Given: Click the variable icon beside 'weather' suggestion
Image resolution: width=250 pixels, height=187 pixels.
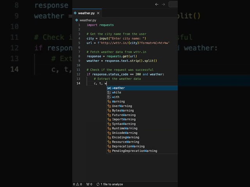Looking at the screenshot, I should [x=109, y=88].
